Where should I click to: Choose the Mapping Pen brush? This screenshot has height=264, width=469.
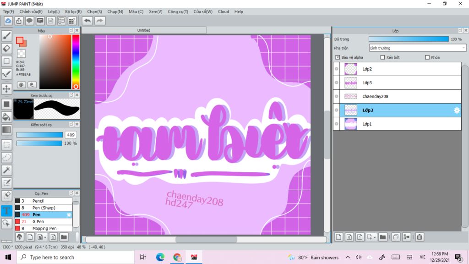[43, 228]
